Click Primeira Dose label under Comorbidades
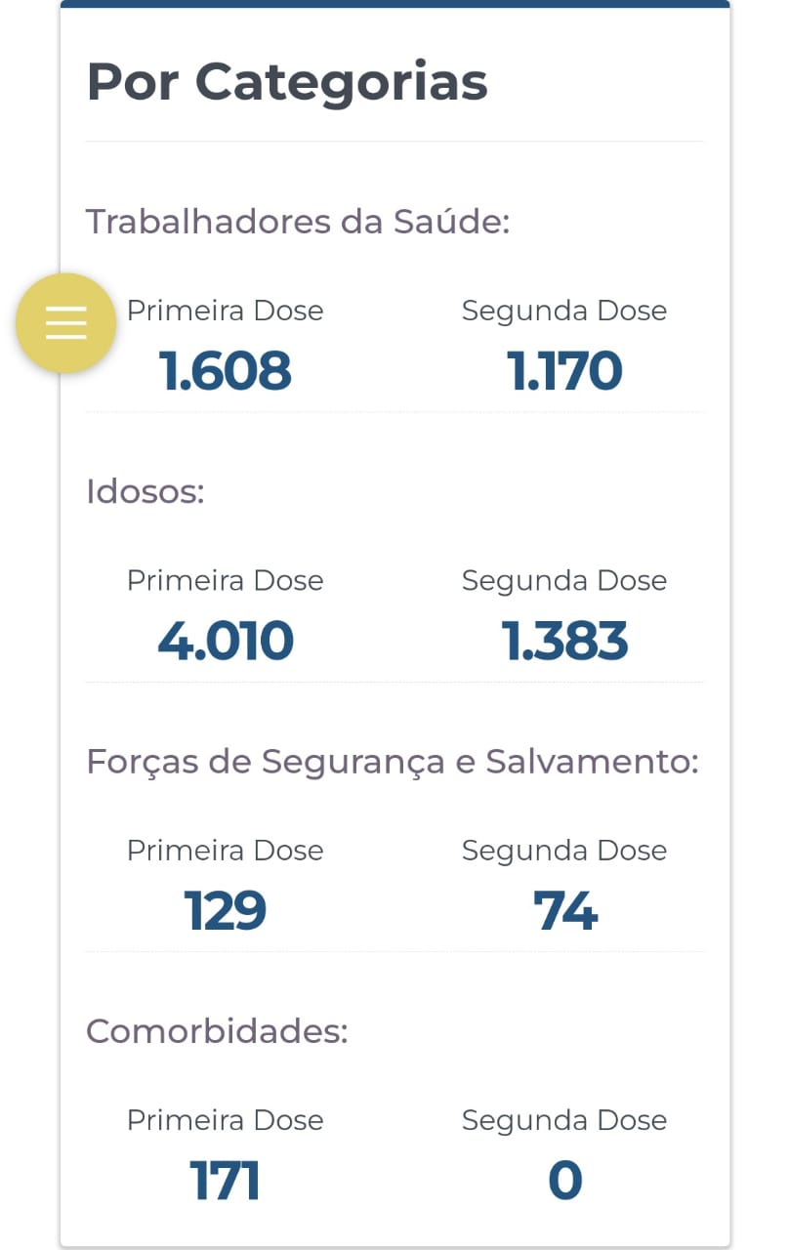Viewport: 789px width, 1250px height. click(226, 1120)
